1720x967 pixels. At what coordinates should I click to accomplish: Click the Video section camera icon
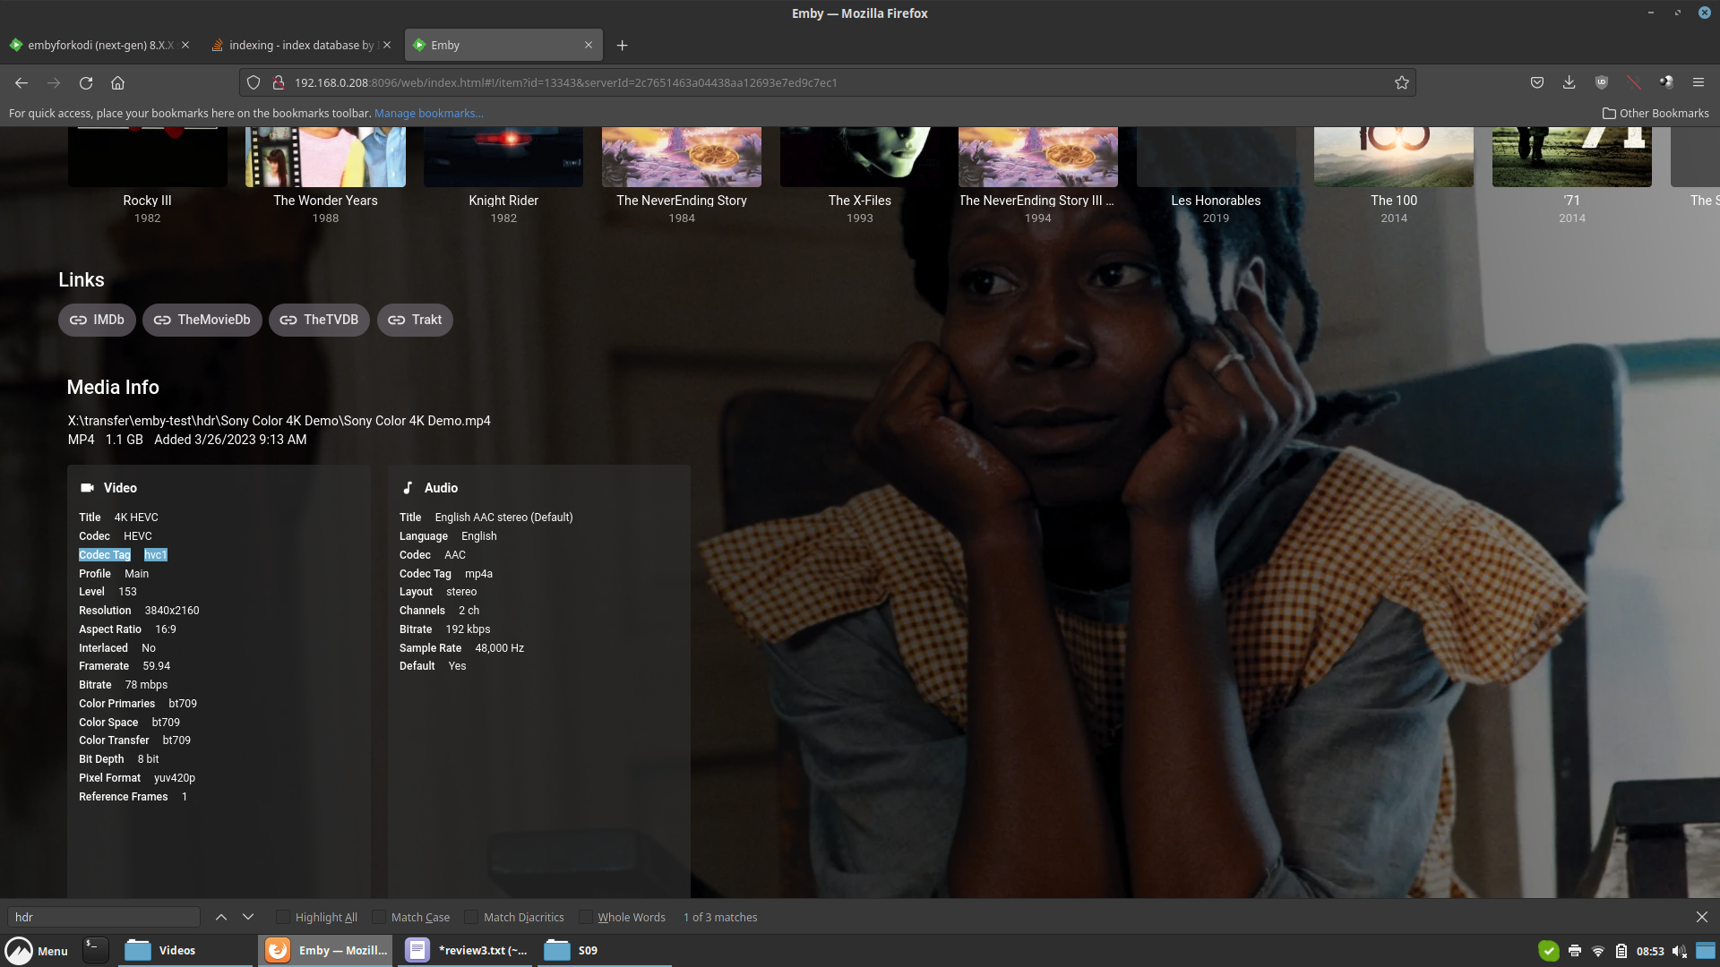(86, 488)
